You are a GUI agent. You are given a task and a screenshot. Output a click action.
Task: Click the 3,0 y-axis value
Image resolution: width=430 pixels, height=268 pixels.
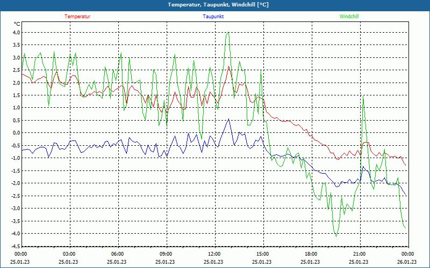(17, 58)
